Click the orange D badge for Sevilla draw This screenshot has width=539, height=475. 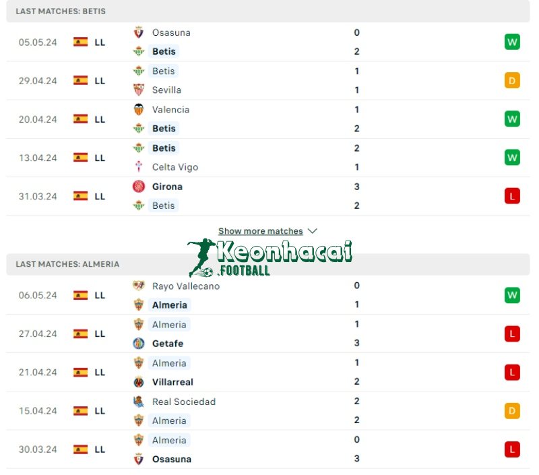click(x=512, y=80)
